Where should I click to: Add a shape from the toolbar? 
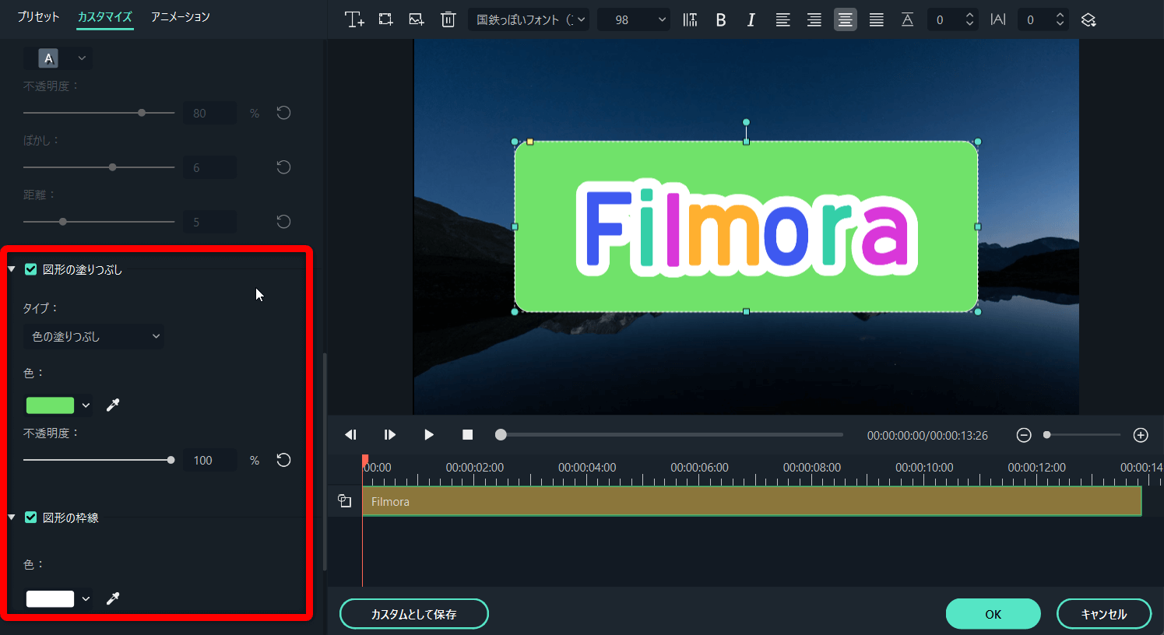[385, 19]
